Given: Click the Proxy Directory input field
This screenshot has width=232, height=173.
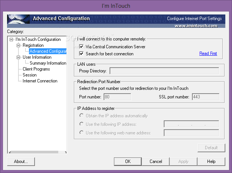Looking at the screenshot, I should (164, 71).
